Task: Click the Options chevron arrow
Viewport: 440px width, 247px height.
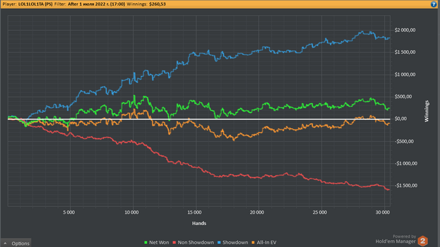Action: pos(5,243)
